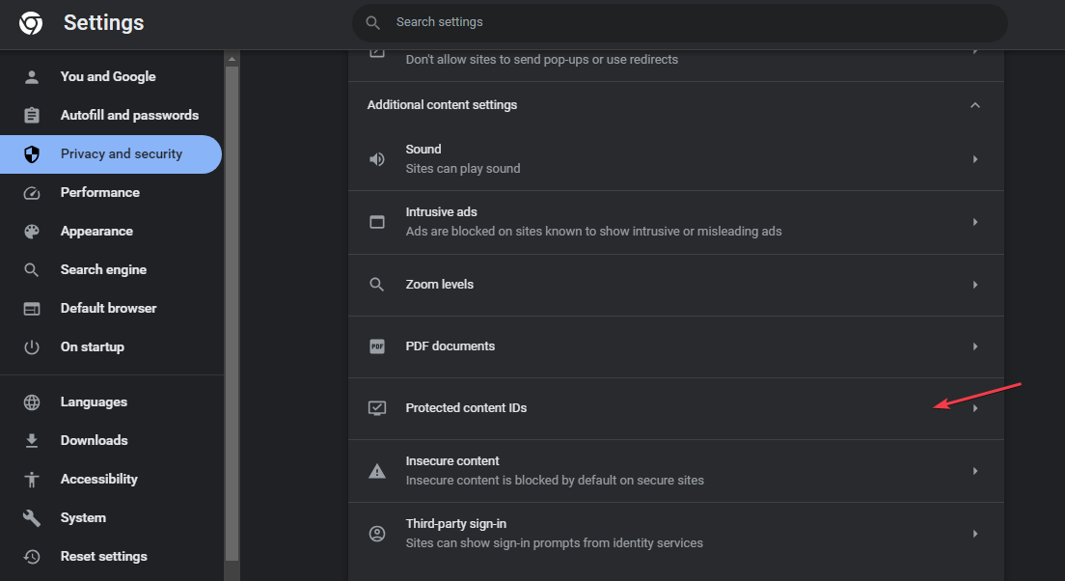The width and height of the screenshot is (1065, 581).
Task: Open the Appearance settings page
Action: click(111, 232)
